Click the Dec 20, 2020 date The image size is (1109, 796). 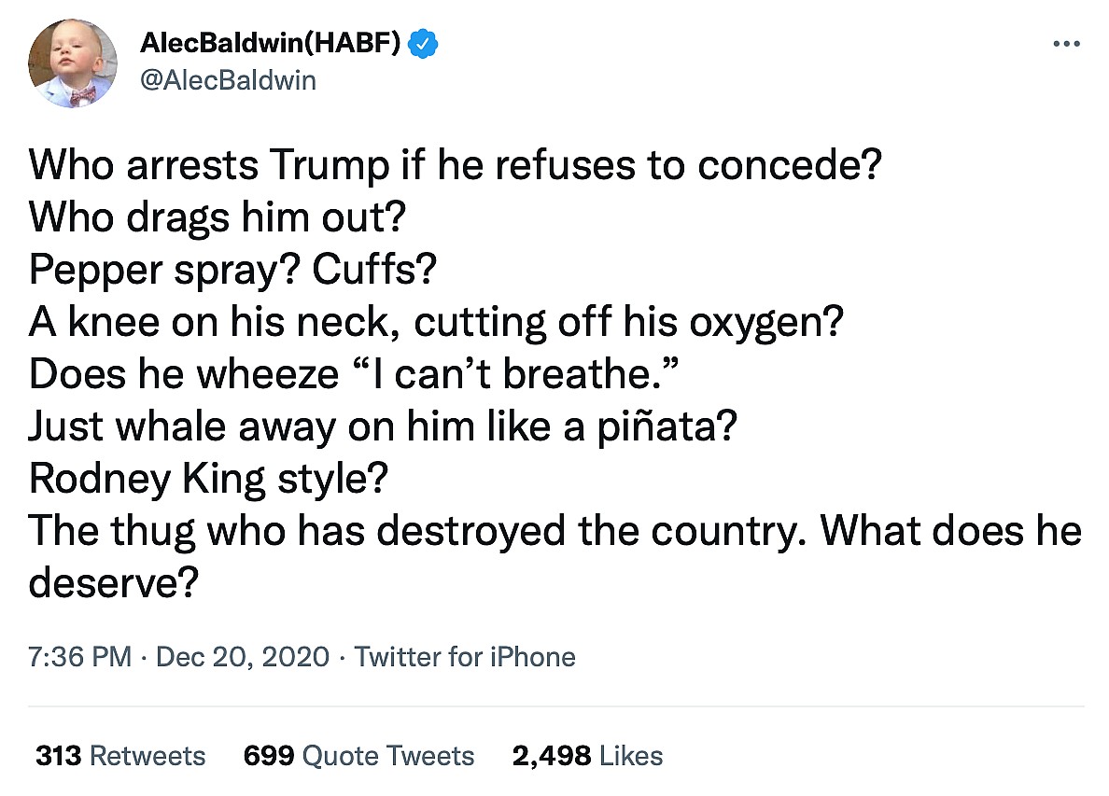(x=243, y=657)
